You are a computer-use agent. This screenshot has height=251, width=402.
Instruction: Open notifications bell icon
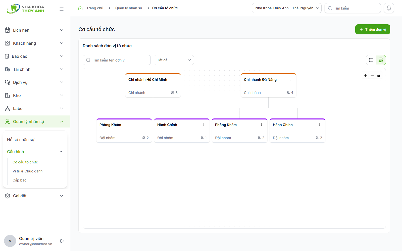[x=389, y=8]
